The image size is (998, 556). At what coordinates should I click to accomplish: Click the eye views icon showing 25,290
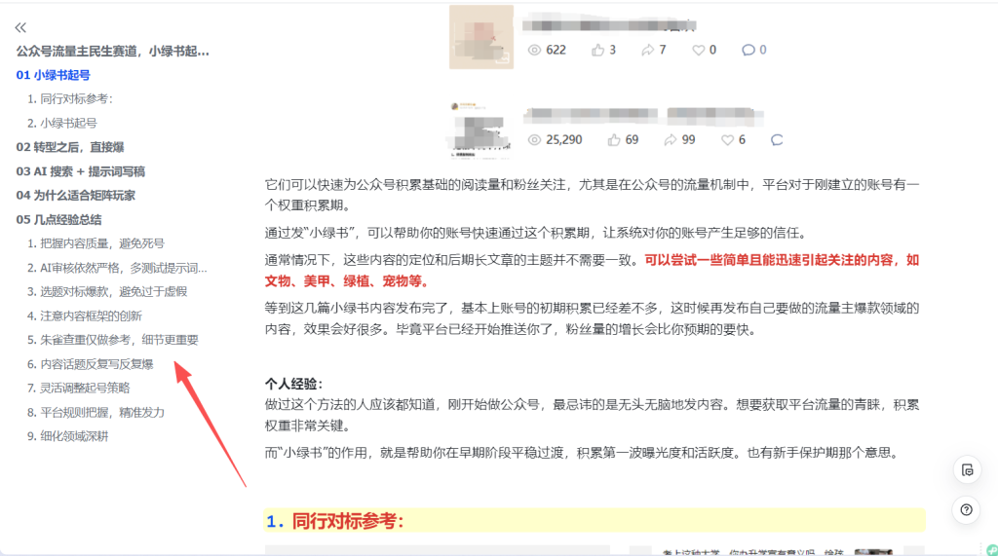[533, 140]
